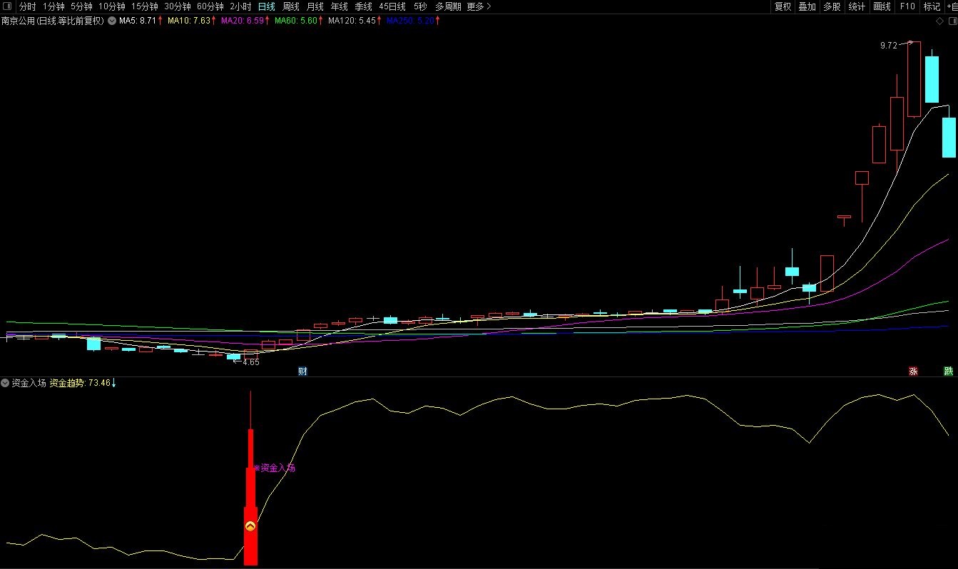This screenshot has width=958, height=569.
Task: Click the 复权 button
Action: click(x=783, y=6)
